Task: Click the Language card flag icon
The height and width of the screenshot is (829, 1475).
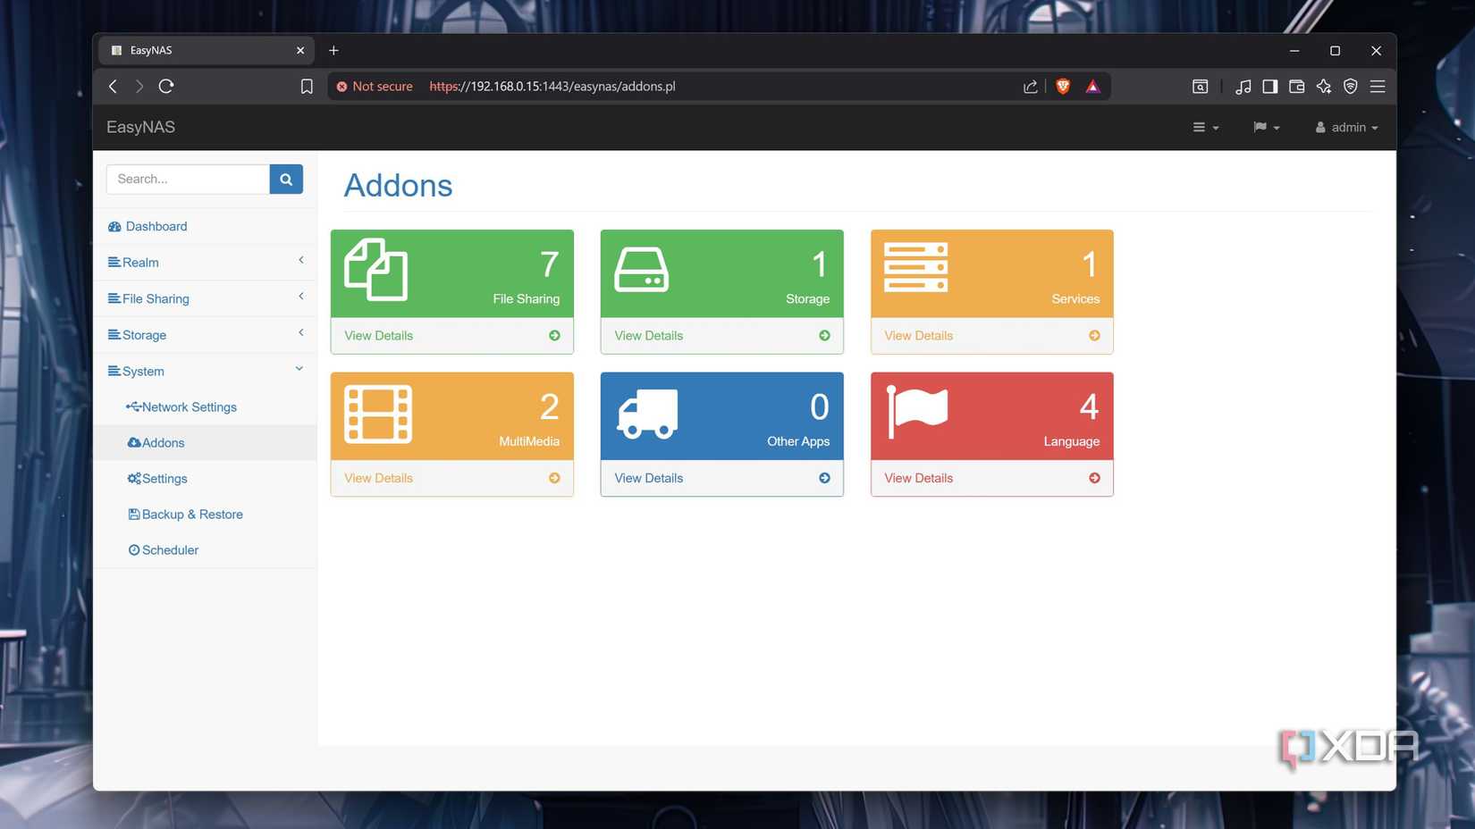Action: click(x=917, y=411)
